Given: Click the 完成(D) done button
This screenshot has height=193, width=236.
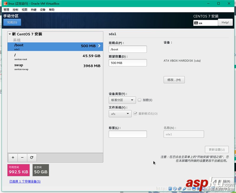Looking at the screenshot, I should point(12,22).
